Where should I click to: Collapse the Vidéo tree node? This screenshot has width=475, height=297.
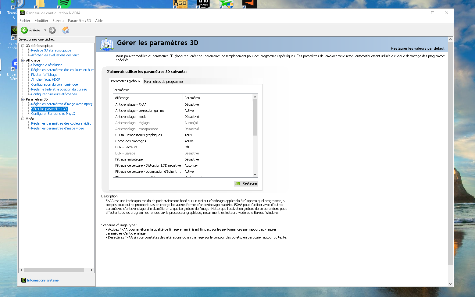click(23, 119)
